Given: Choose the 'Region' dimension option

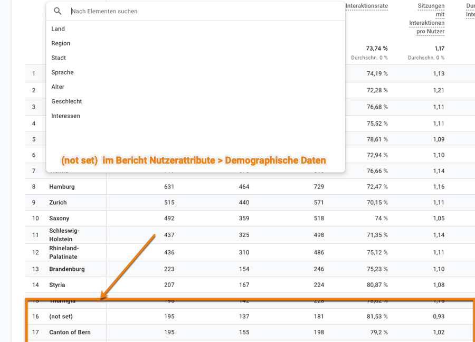Looking at the screenshot, I should coord(61,43).
